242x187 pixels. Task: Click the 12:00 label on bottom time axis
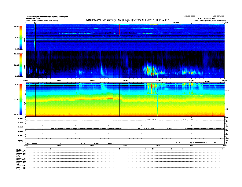(x=125, y=145)
